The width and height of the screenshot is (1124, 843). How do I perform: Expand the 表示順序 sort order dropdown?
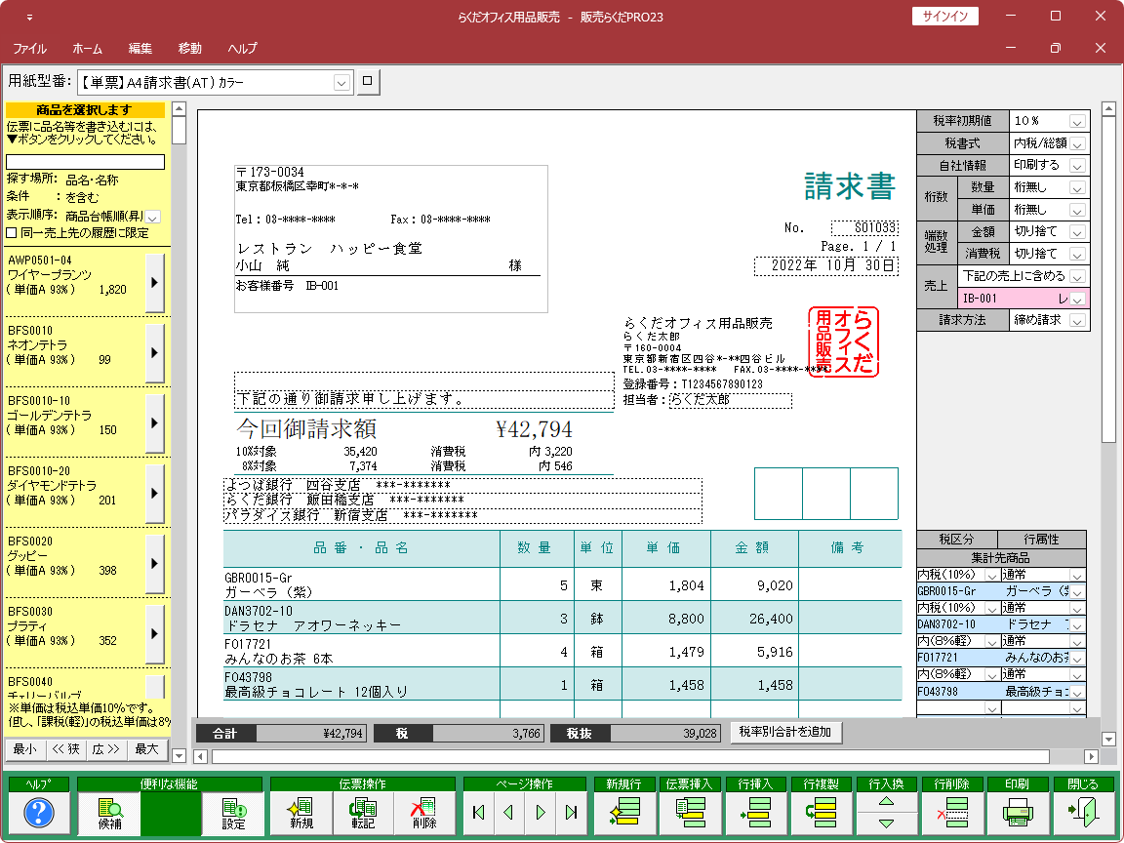click(x=153, y=217)
